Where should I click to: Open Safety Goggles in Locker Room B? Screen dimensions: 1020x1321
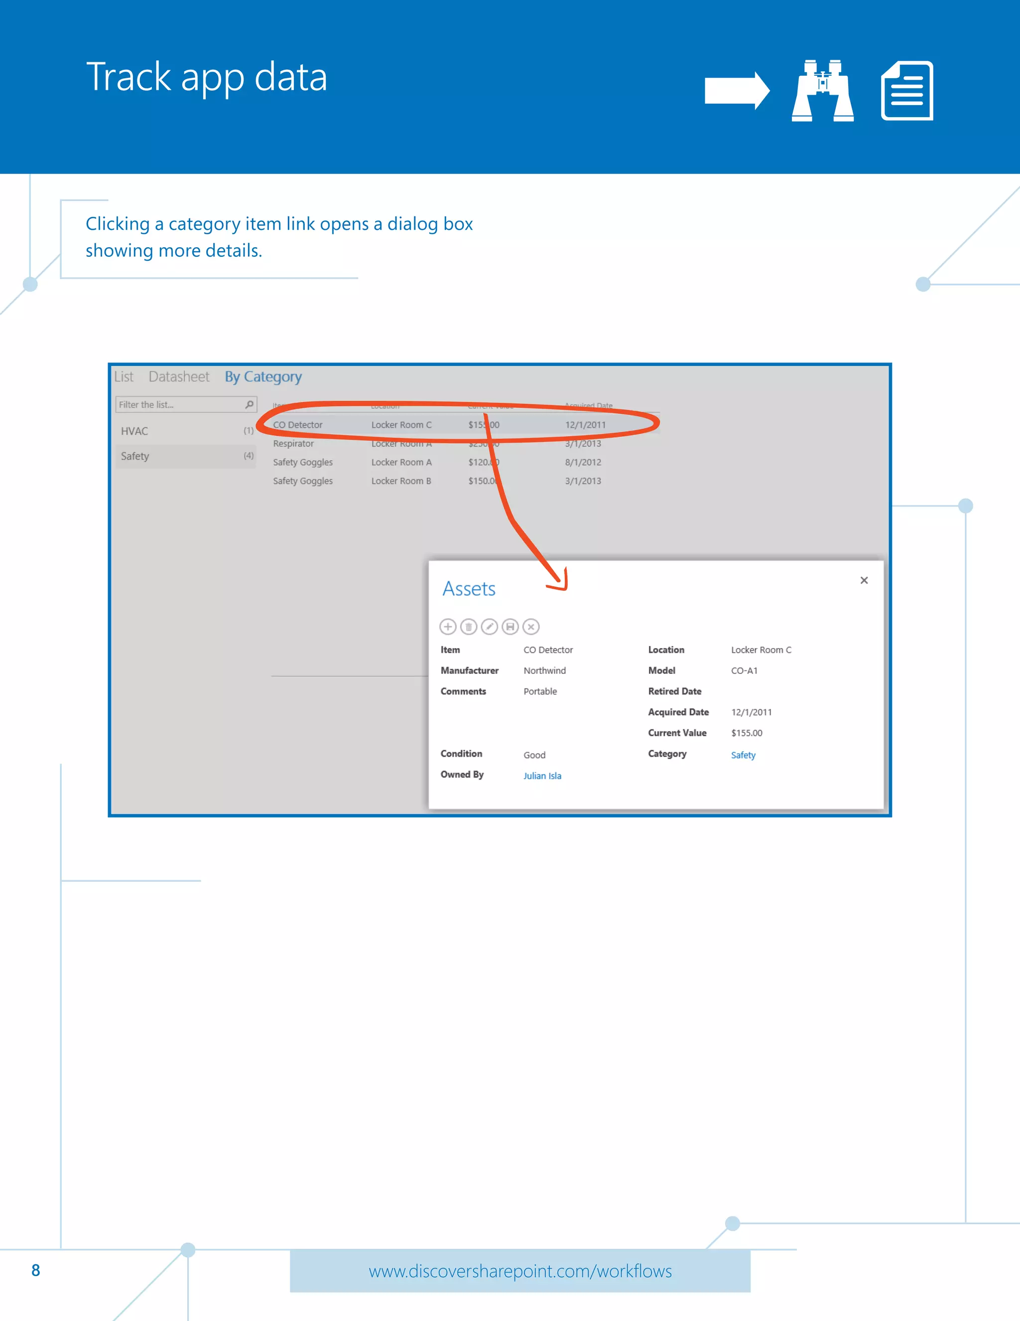point(465,481)
